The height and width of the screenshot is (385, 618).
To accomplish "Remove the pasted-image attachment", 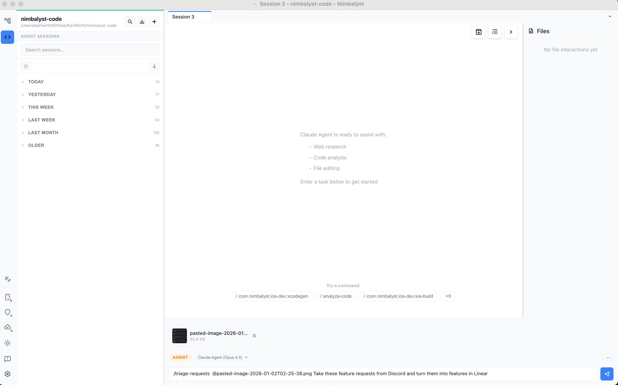I will (x=254, y=336).
